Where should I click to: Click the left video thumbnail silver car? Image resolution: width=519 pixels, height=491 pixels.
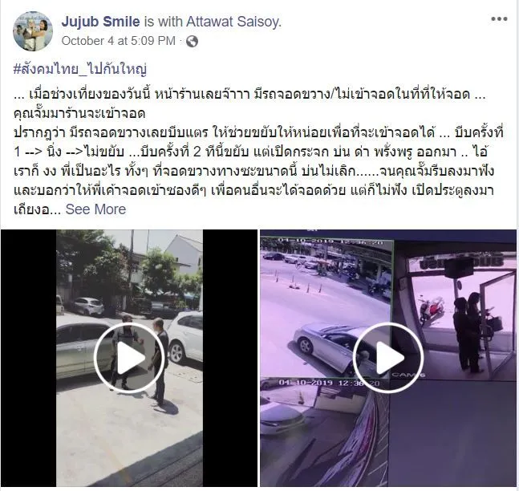[84, 346]
